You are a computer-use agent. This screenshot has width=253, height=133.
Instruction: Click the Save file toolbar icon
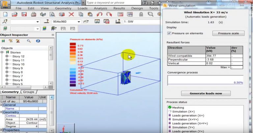pyautogui.click(x=24, y=14)
